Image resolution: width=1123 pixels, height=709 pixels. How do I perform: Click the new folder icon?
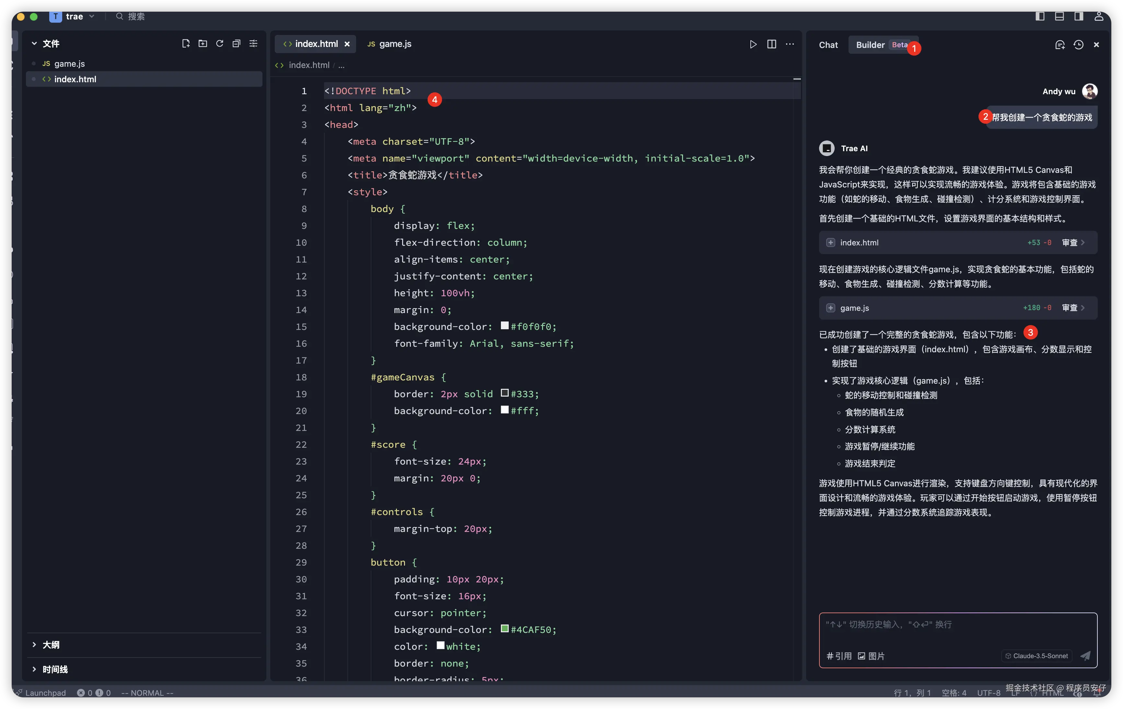pos(203,43)
